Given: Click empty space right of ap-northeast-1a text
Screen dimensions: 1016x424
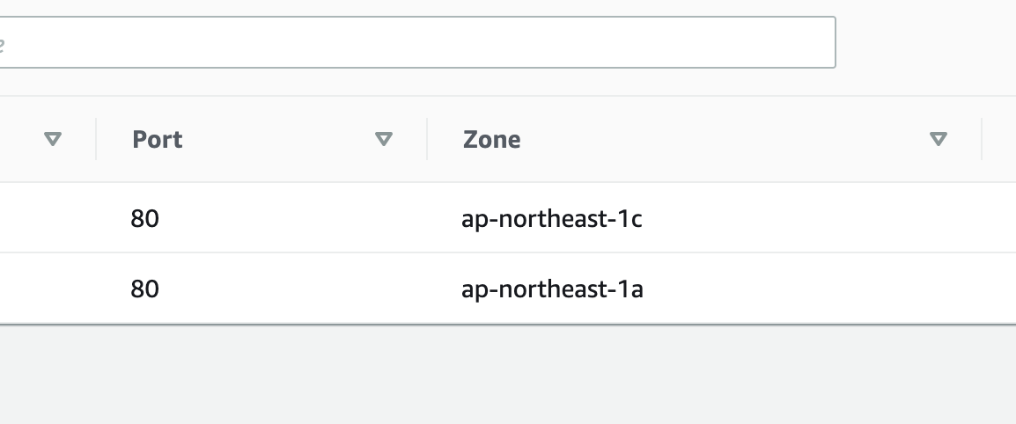Looking at the screenshot, I should coord(810,289).
